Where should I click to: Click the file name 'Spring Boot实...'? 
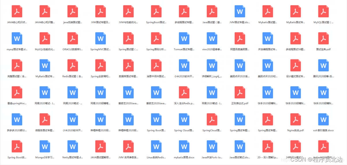pos(17,157)
